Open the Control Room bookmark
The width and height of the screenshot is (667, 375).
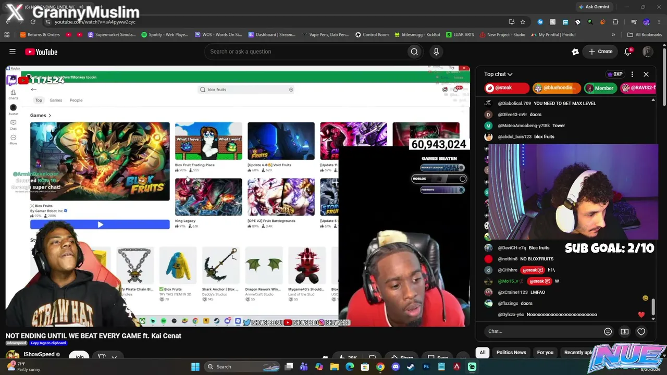point(372,35)
